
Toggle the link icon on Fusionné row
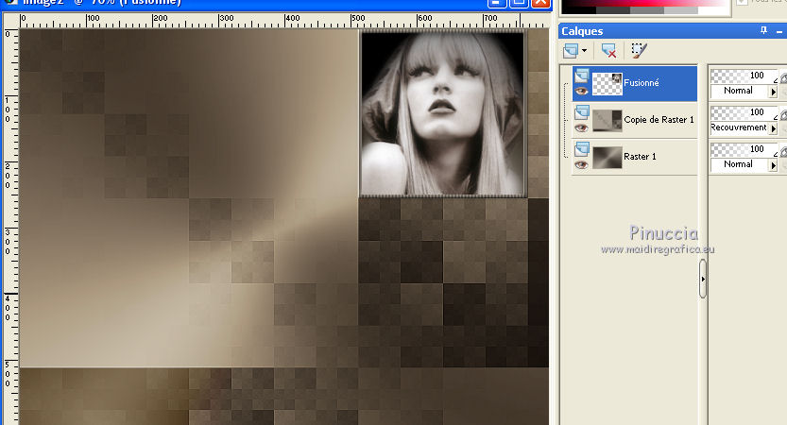pos(783,78)
